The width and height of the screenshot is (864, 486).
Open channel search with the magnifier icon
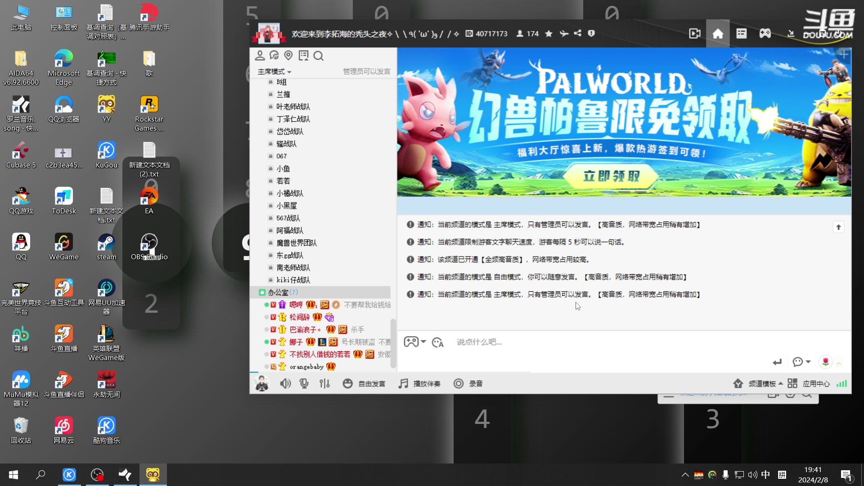pyautogui.click(x=319, y=55)
